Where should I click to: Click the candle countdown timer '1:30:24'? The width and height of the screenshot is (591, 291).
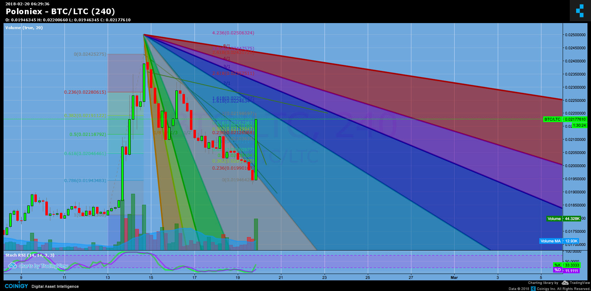[579, 125]
